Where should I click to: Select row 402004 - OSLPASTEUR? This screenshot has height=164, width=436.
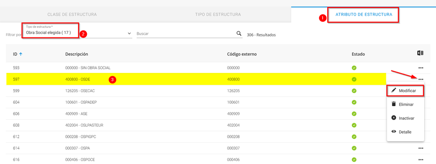point(218,125)
